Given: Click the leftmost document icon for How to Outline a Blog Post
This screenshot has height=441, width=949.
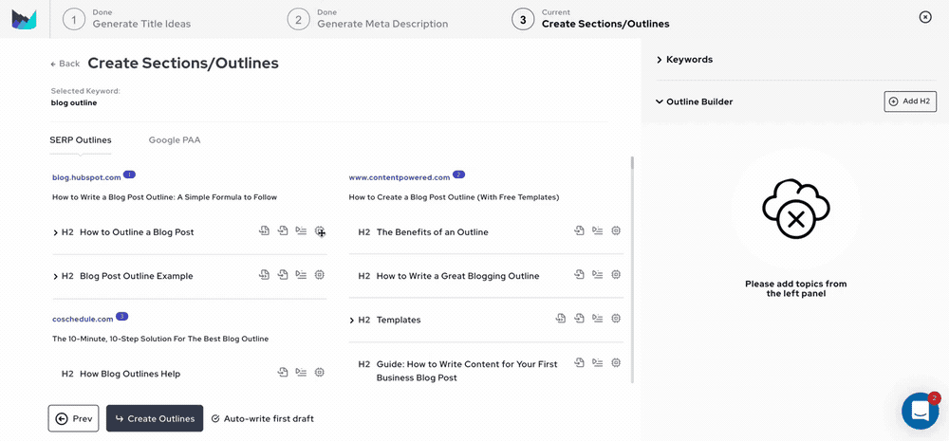Looking at the screenshot, I should pos(265,231).
